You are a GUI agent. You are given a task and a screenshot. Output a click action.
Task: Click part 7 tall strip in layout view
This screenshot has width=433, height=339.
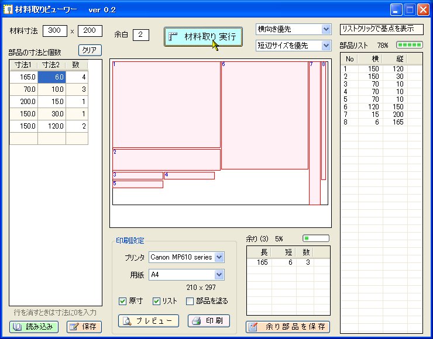pyautogui.click(x=315, y=133)
